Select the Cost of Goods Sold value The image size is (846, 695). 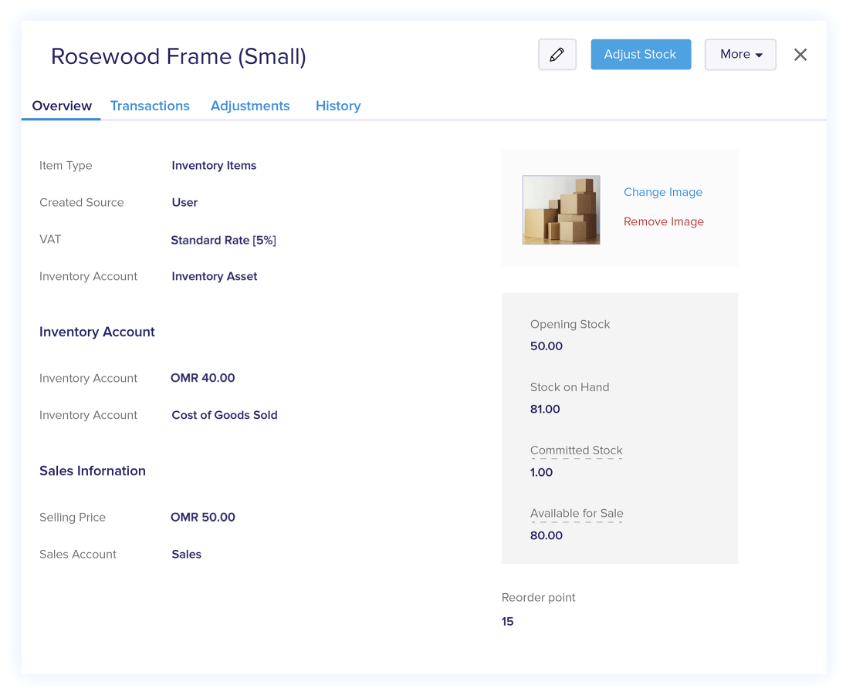[x=224, y=415]
